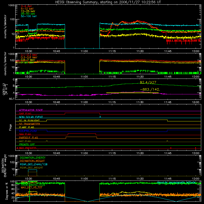Image resolution: width=204 pixels, height=204 pixels.
Task: Click the 0.8-7 MeV legend label
Action: tap(28, 60)
